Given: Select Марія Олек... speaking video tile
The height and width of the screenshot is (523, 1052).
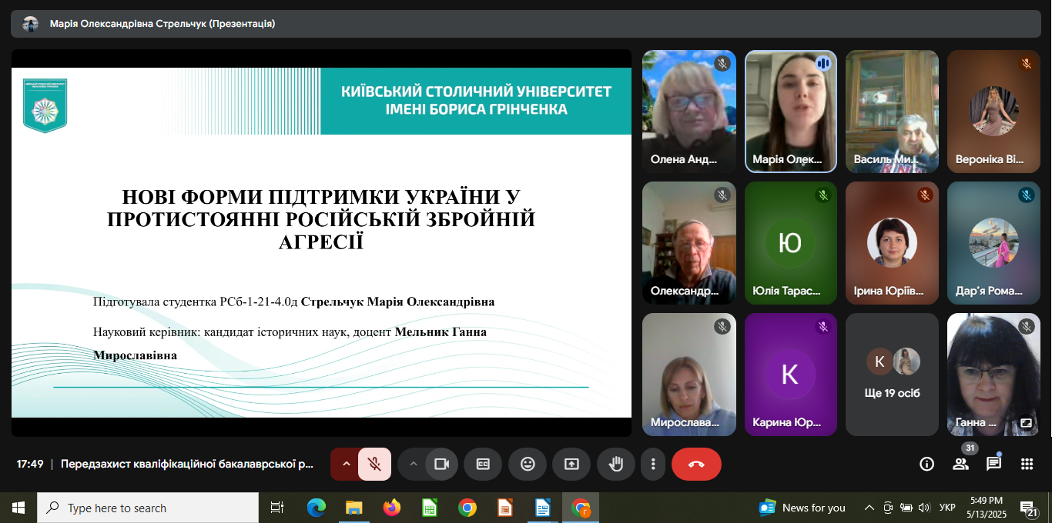Looking at the screenshot, I should pyautogui.click(x=790, y=112).
